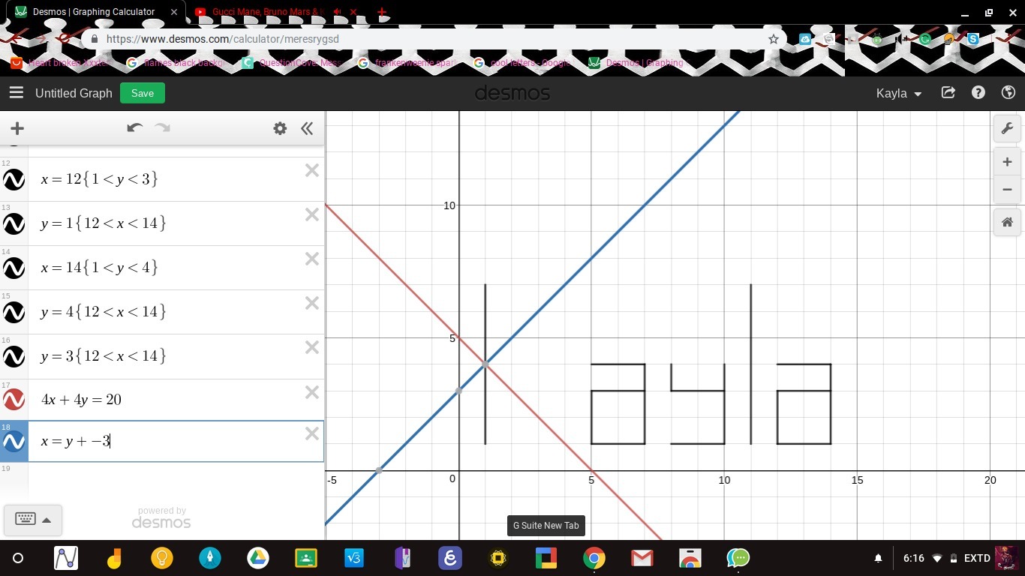Viewport: 1025px width, 576px height.
Task: Click the powered by desmos link
Action: [161, 517]
